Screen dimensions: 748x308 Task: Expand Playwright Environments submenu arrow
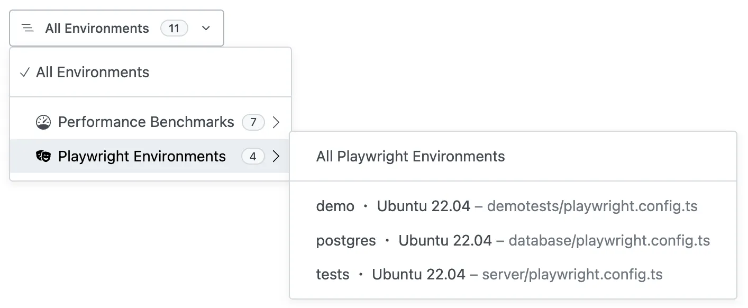click(276, 156)
